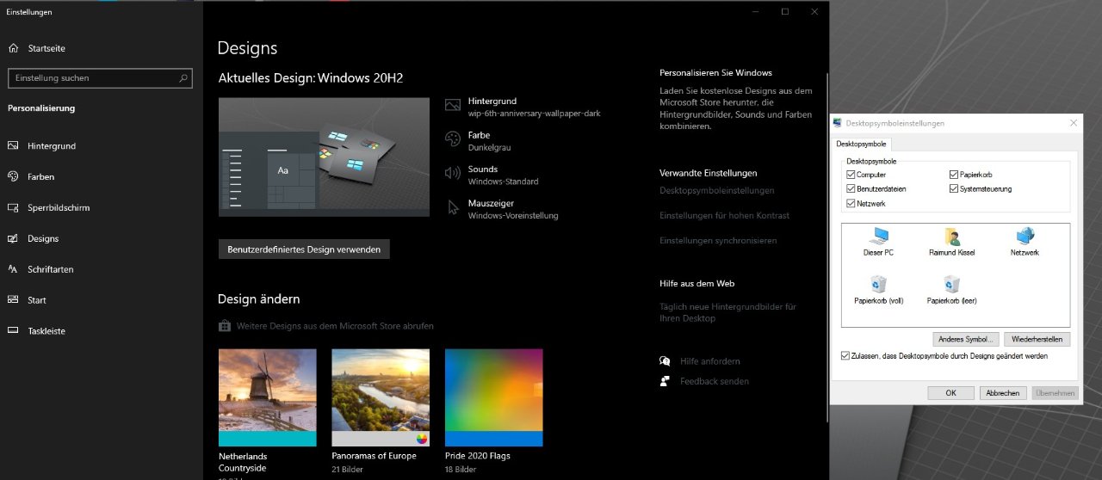Click the wip-6th-anniversary-wallpaper-dark background text
This screenshot has height=480, width=1102.
pos(534,114)
